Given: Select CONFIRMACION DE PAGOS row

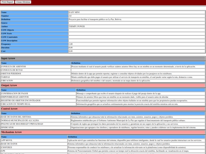Looking at the screenshot, I should click(103, 94).
